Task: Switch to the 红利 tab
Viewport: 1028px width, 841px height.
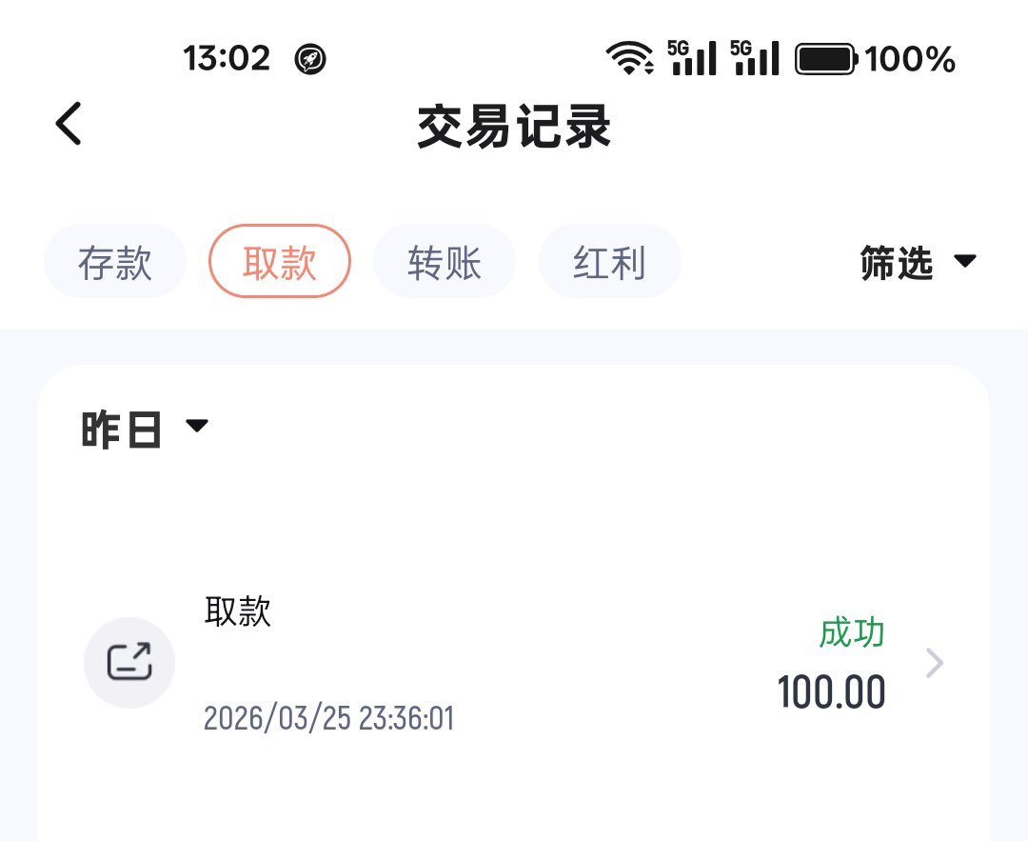Action: tap(610, 262)
